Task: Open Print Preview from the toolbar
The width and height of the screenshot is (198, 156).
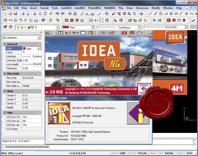Action: pyautogui.click(x=28, y=13)
